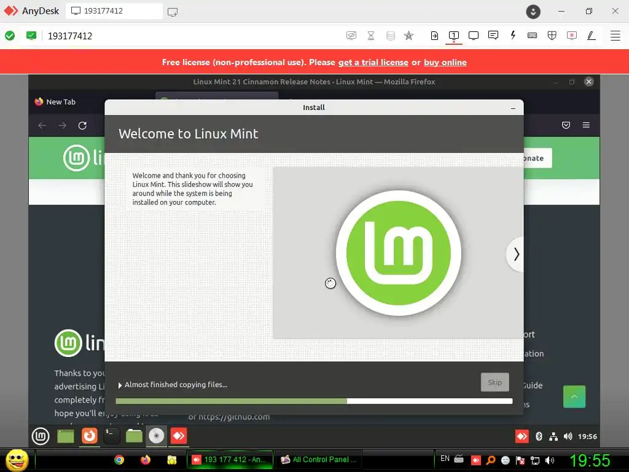Select the 'All Control Panel' taskbar button
Image resolution: width=629 pixels, height=472 pixels.
(x=319, y=460)
